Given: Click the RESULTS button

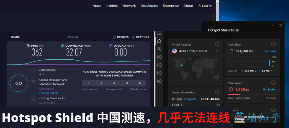Looking at the screenshot, I should tap(121, 37).
